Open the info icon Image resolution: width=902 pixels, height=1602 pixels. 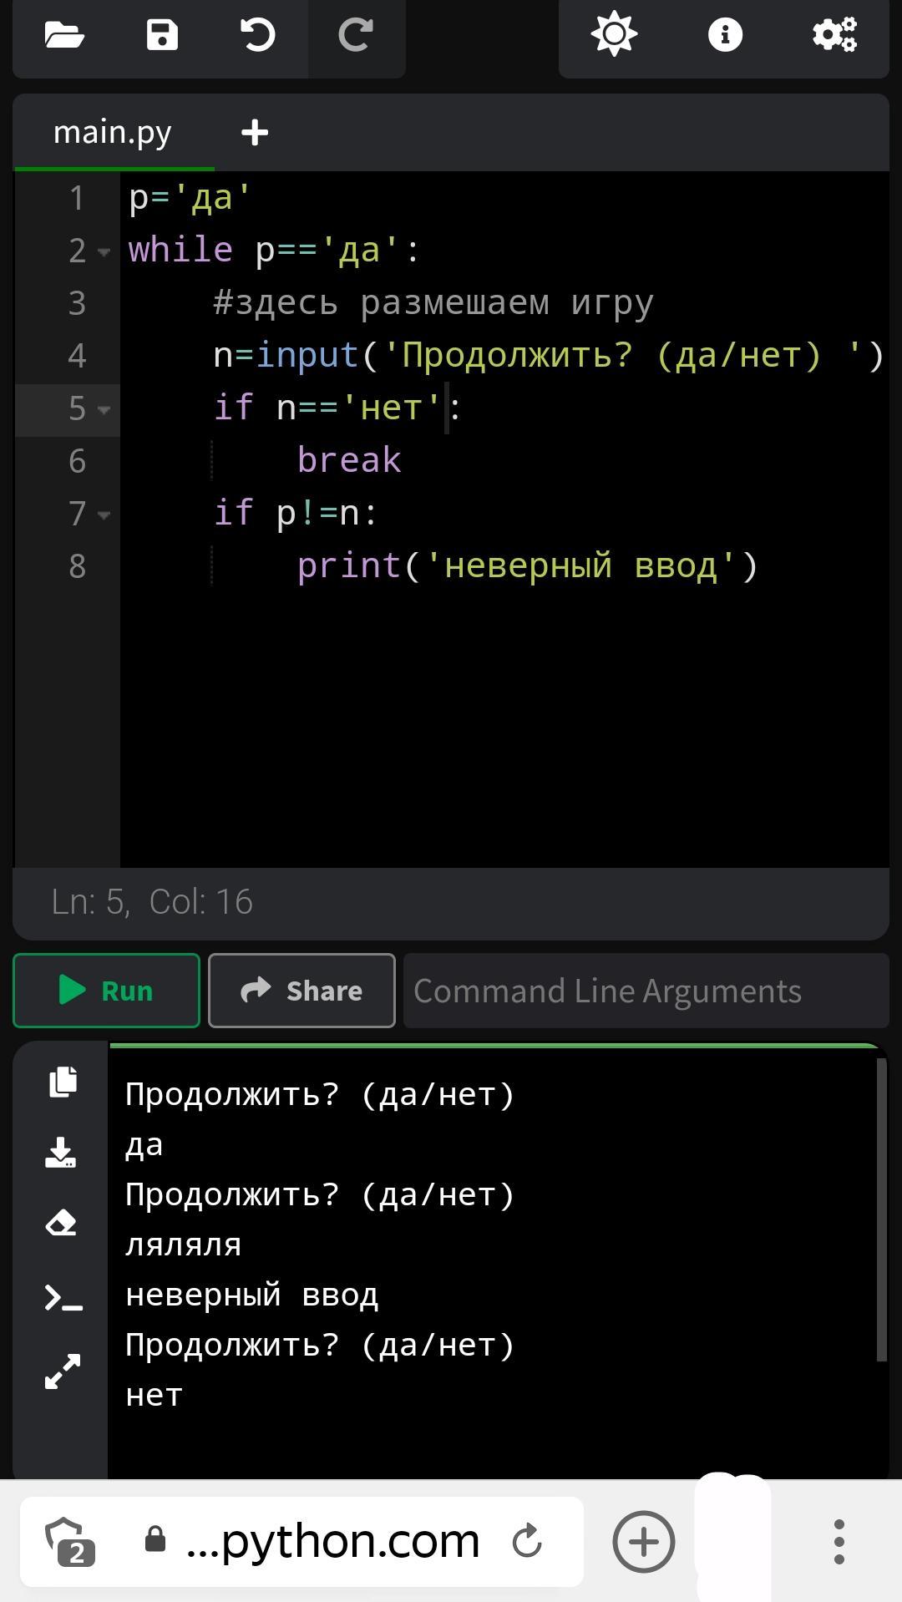click(725, 35)
